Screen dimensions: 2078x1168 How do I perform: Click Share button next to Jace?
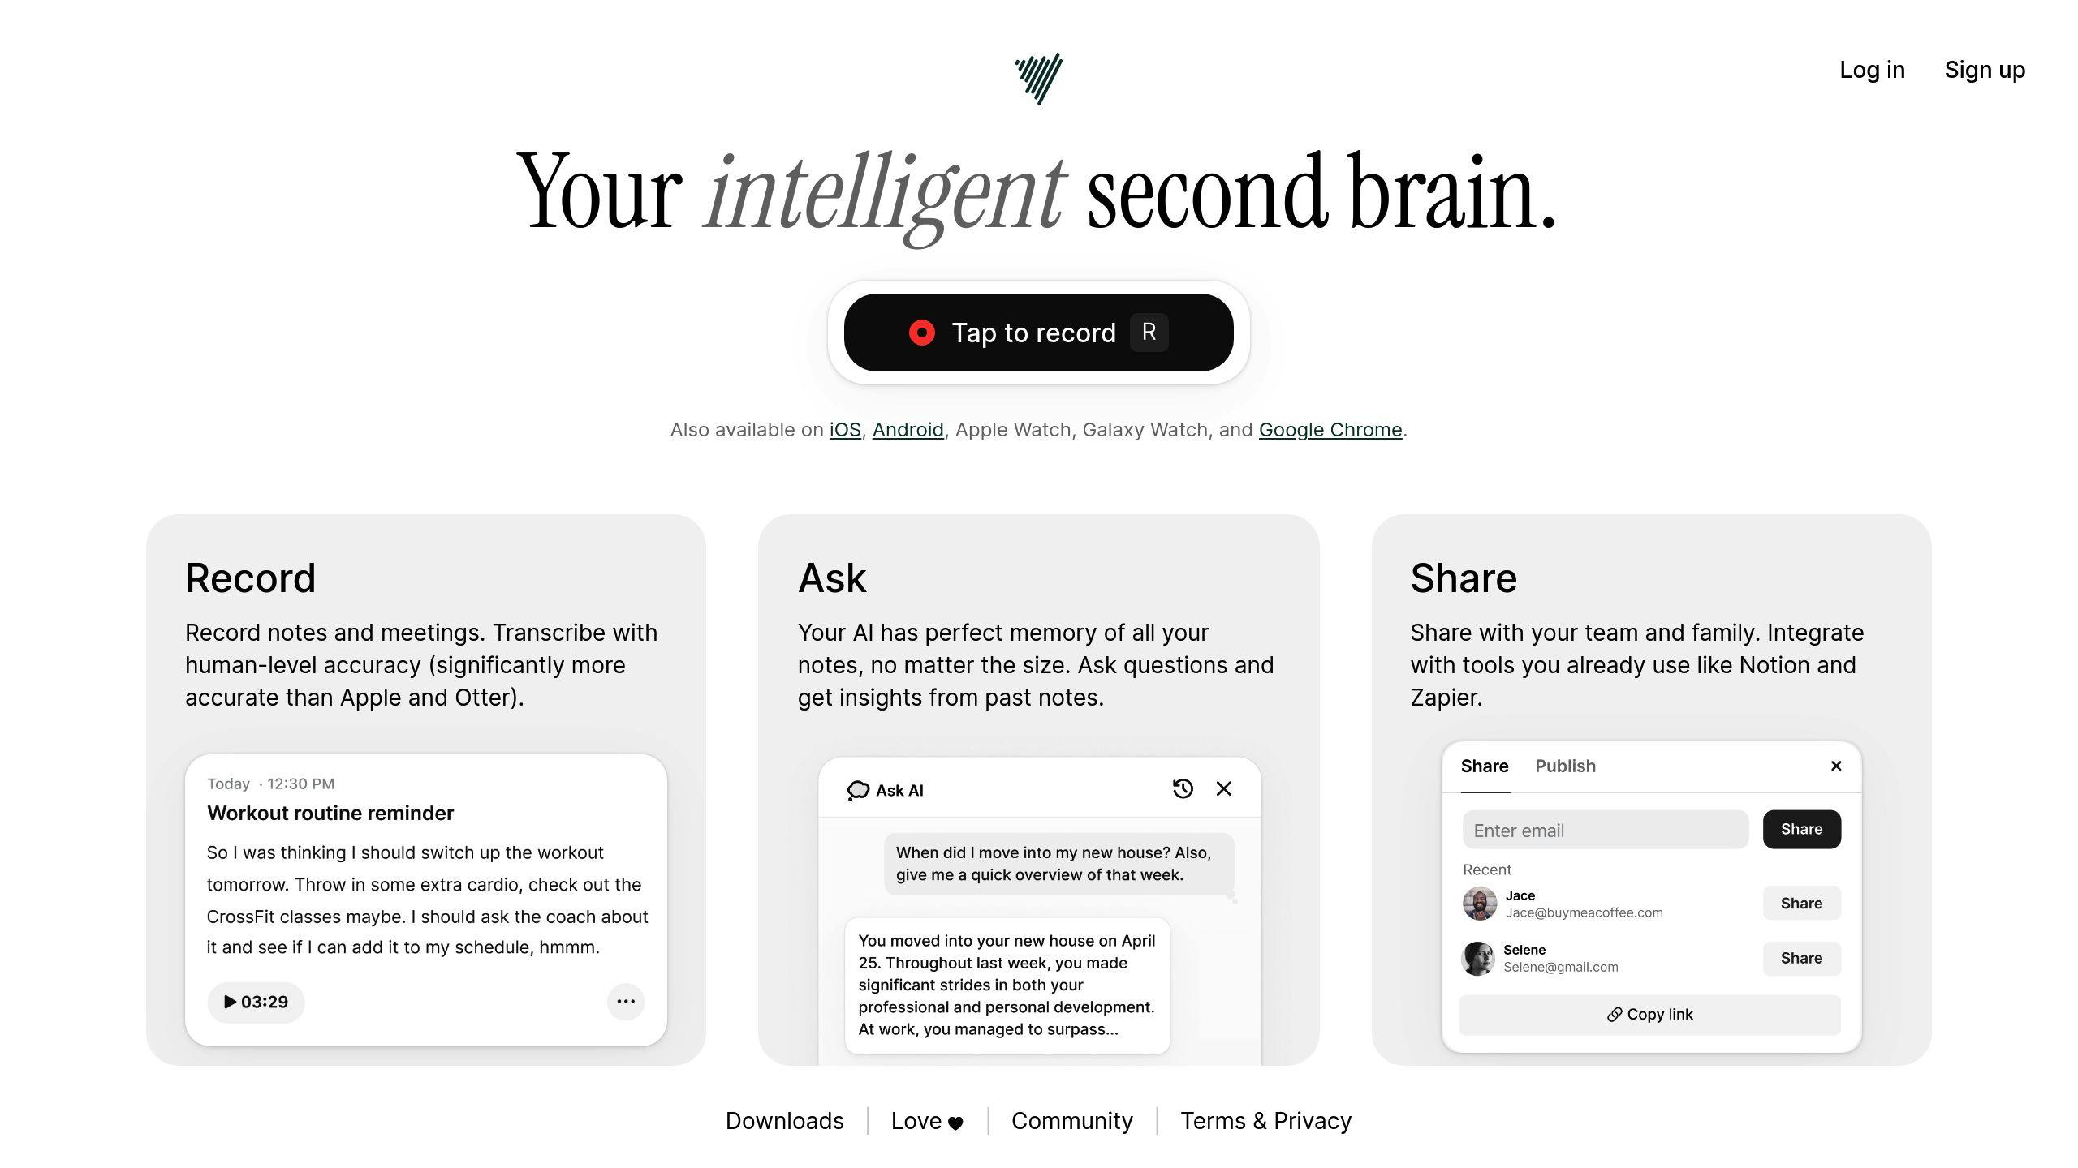1801,903
